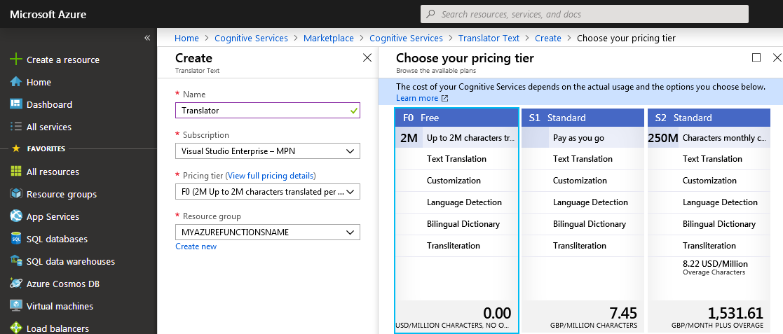Open the Create a resource menu entry

click(63, 60)
